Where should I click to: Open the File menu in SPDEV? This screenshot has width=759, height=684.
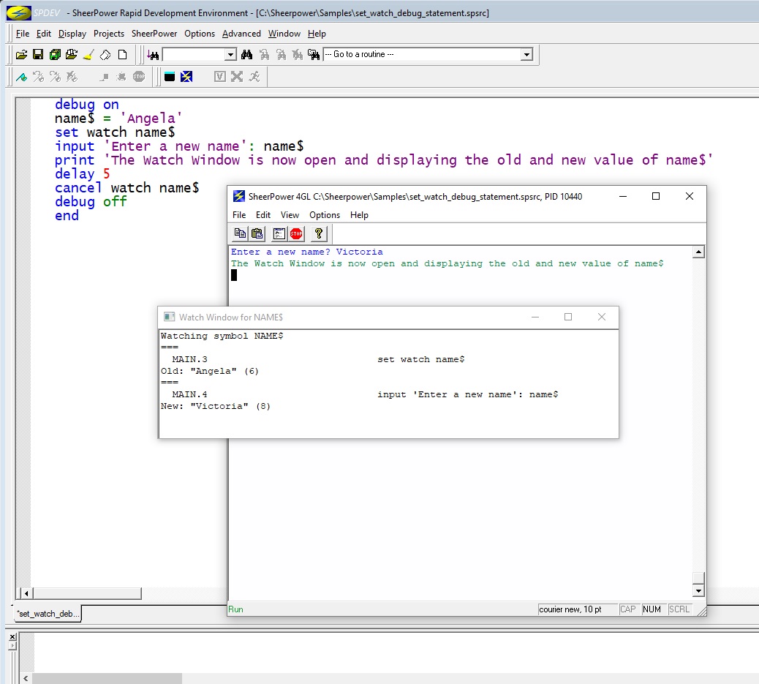tap(23, 34)
